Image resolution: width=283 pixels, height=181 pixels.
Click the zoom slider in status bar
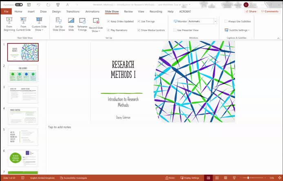point(248,178)
